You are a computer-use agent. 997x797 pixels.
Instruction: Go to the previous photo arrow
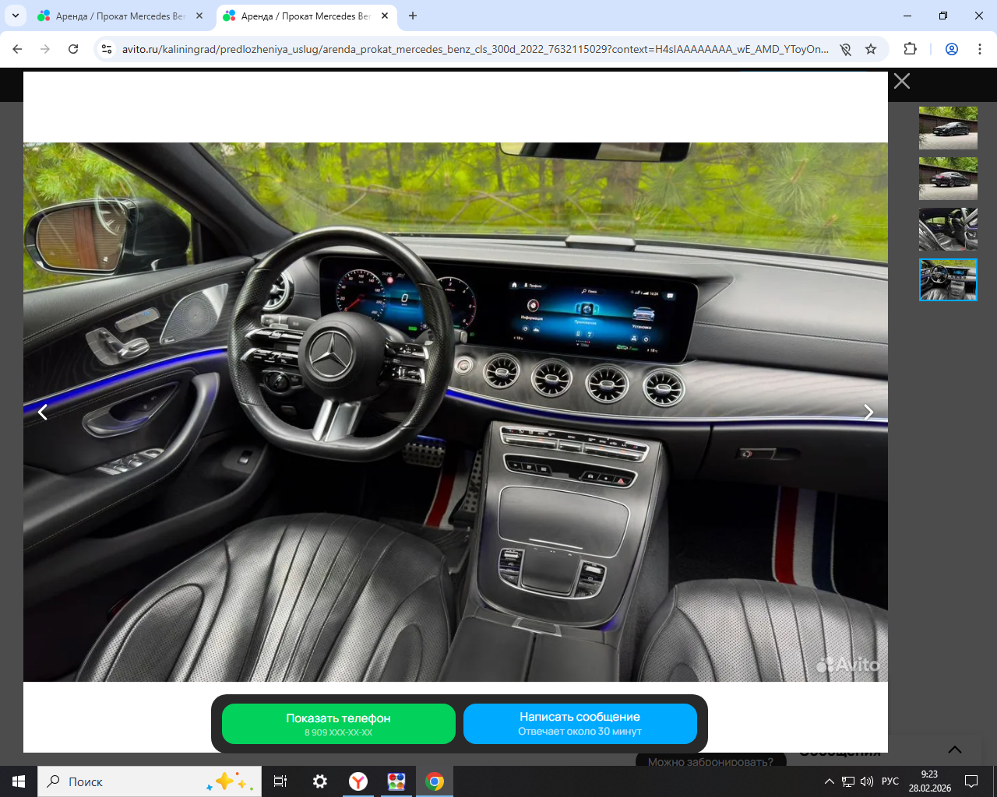point(43,413)
